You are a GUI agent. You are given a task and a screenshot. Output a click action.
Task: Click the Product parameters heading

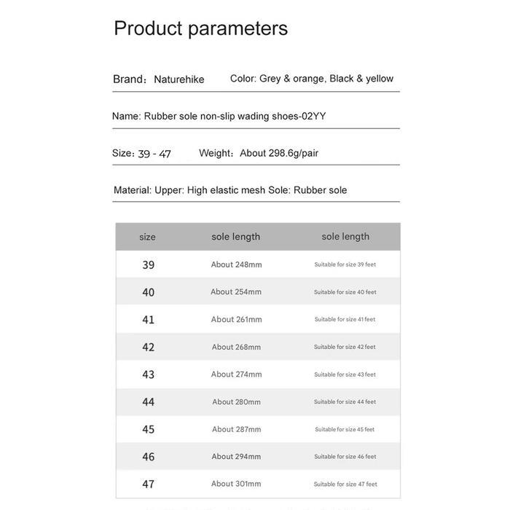click(x=200, y=28)
